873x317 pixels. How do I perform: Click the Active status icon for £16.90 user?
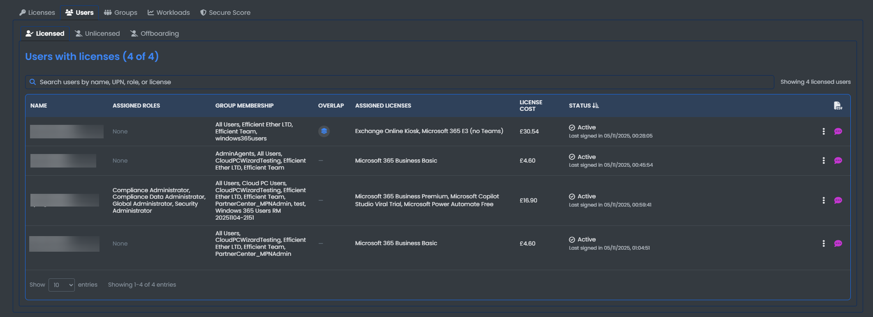[572, 197]
